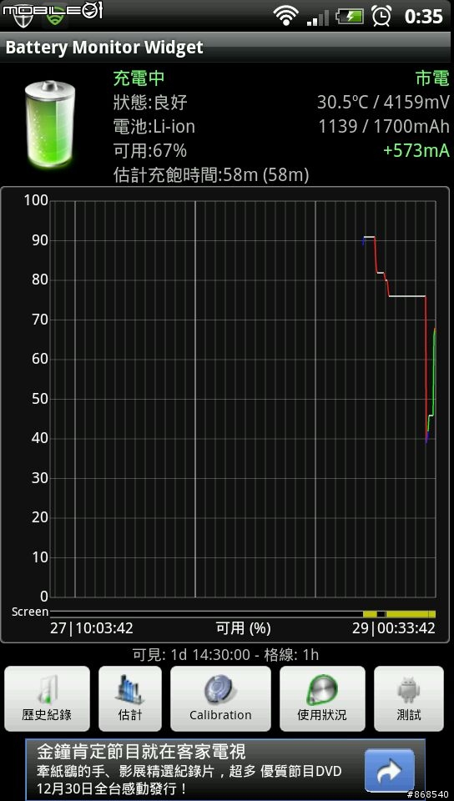Tap the green shield notification icon
The height and width of the screenshot is (801, 454).
[54, 15]
